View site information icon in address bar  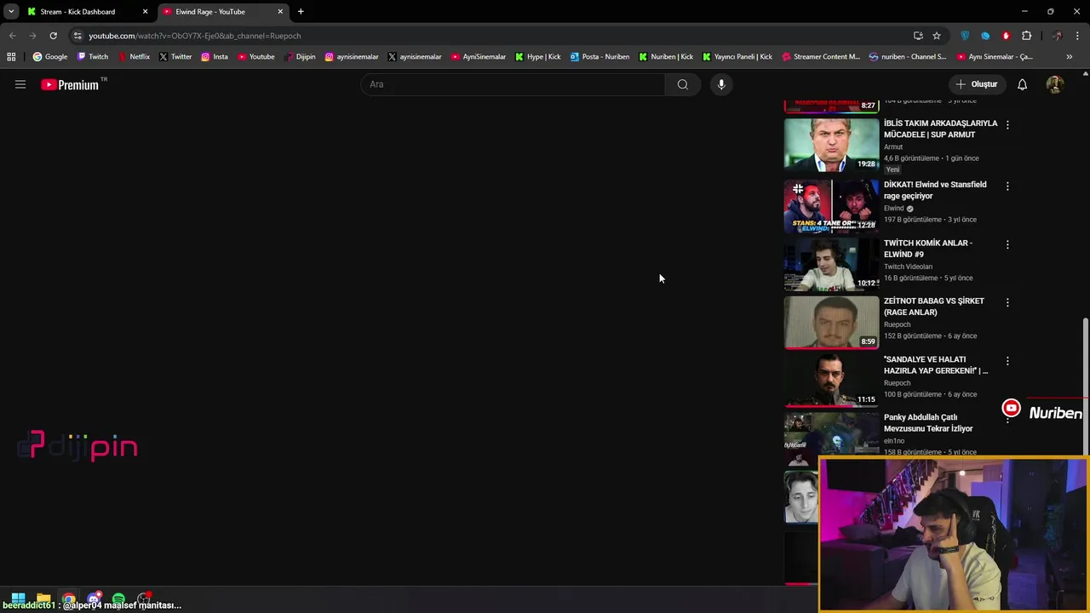click(77, 36)
